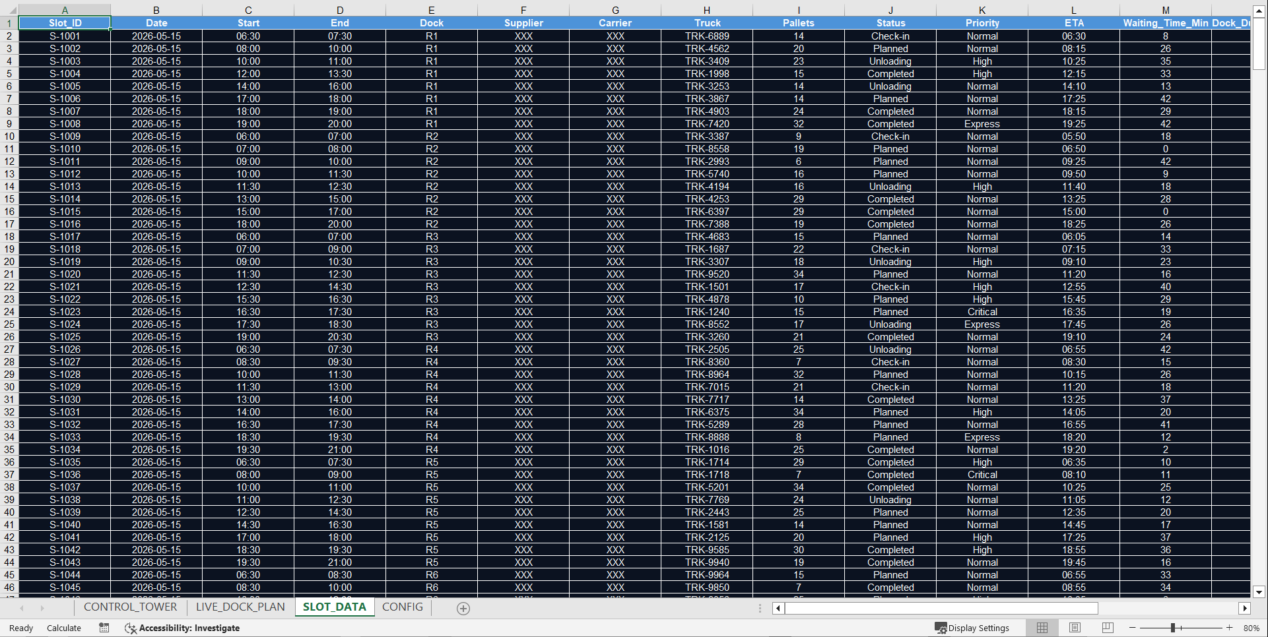Select Supplier cell in S-1012 row

523,174
